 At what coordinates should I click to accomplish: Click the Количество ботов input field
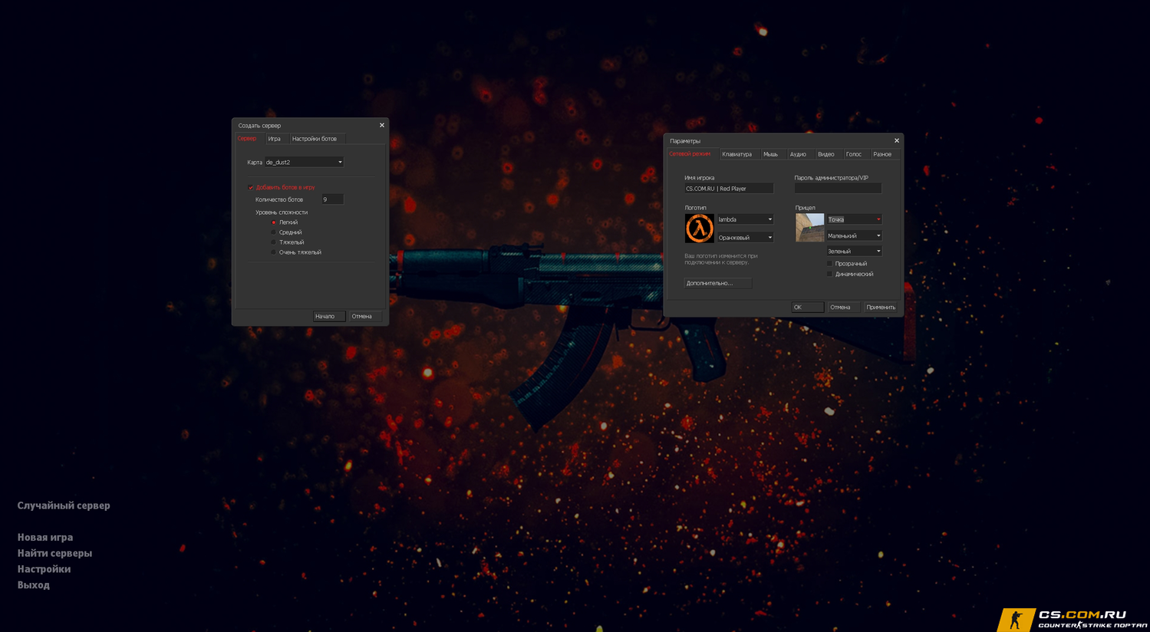pos(332,199)
